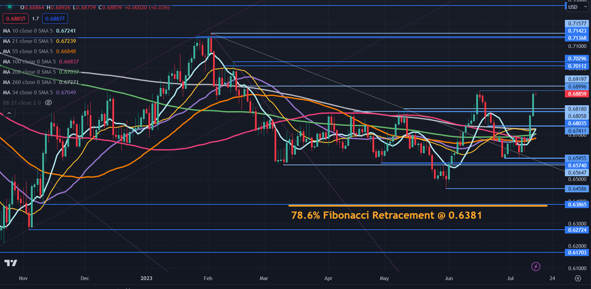
Task: Click the 0.70296 price level label
Action: pos(577,58)
